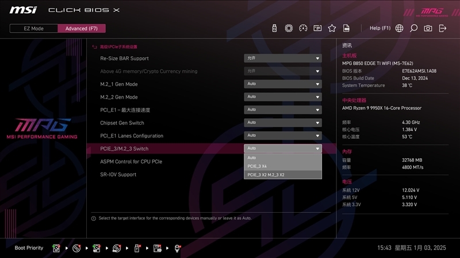Click the 1.384 V core voltage value

[409, 130]
